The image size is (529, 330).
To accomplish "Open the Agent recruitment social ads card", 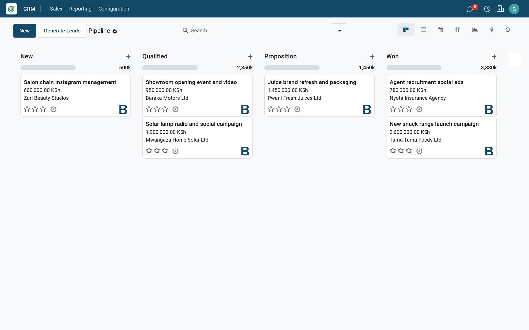I will coord(441,96).
